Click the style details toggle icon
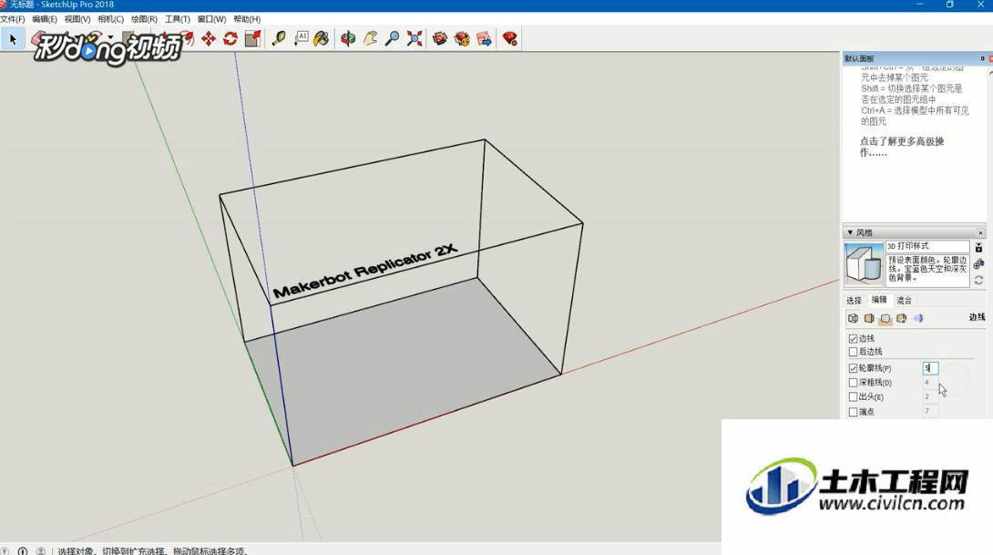 [978, 248]
